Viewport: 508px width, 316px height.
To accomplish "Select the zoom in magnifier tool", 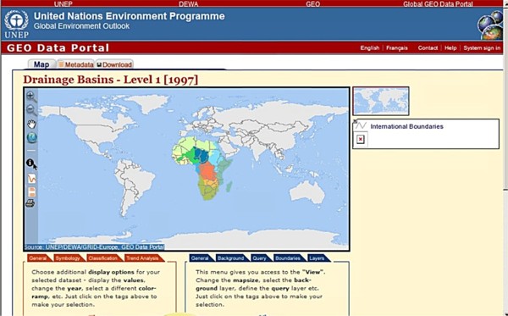I will pyautogui.click(x=31, y=97).
